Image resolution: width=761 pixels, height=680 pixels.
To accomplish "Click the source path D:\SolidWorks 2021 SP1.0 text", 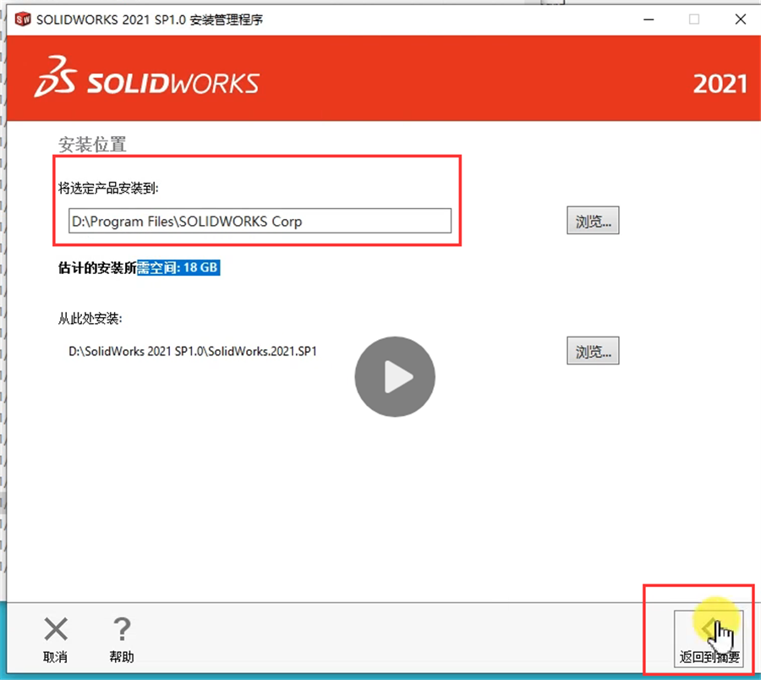I will pos(193,351).
